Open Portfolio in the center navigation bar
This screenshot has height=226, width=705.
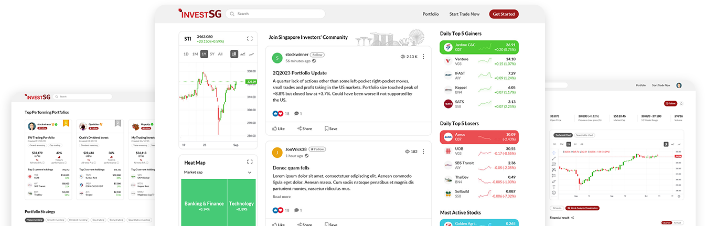point(430,14)
